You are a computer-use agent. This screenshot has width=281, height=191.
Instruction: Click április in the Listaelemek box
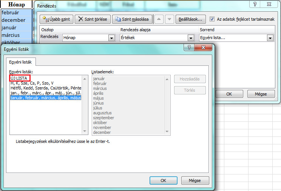click(98, 93)
